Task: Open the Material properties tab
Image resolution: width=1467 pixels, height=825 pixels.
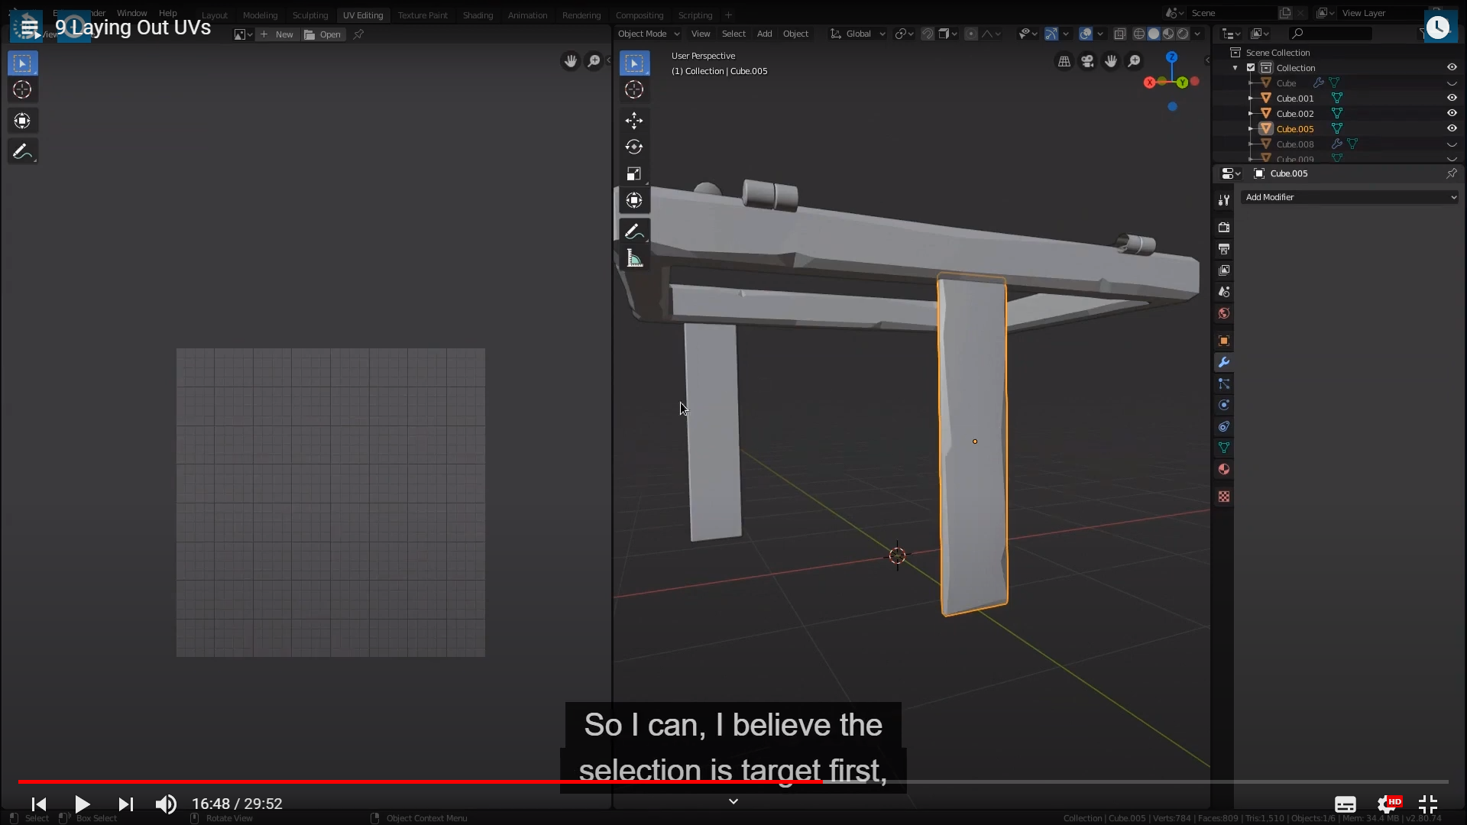Action: (x=1224, y=470)
